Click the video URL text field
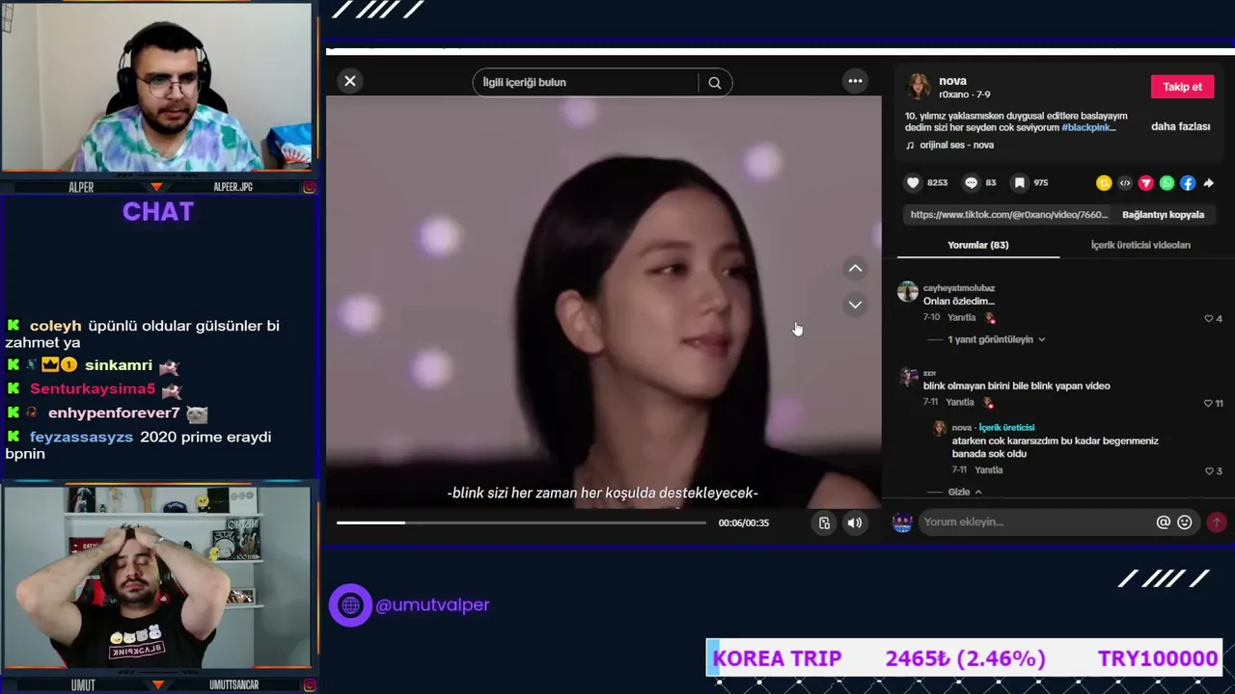The image size is (1235, 694). 1009,215
